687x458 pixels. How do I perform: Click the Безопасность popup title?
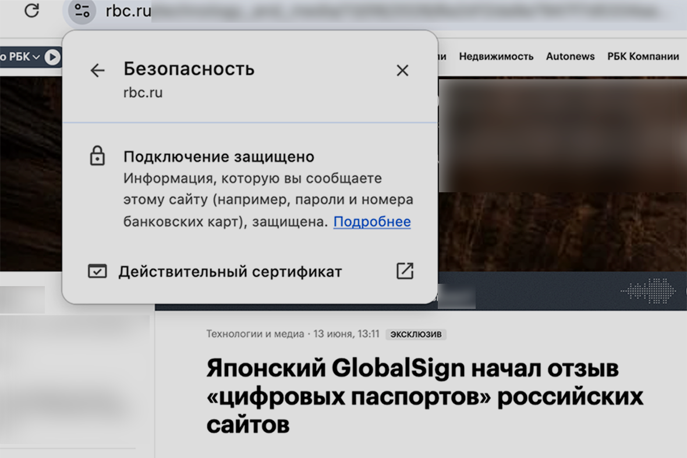(x=189, y=69)
